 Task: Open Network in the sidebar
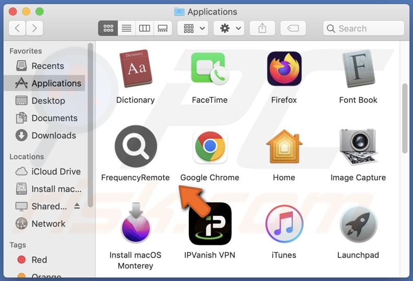pyautogui.click(x=44, y=224)
